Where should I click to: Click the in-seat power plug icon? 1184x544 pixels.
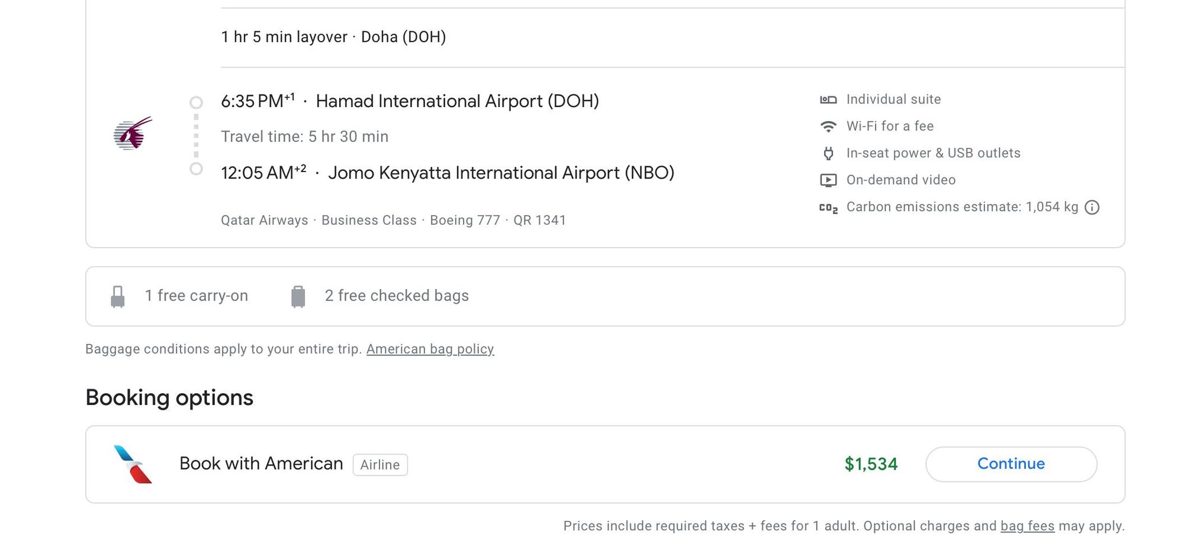(828, 154)
